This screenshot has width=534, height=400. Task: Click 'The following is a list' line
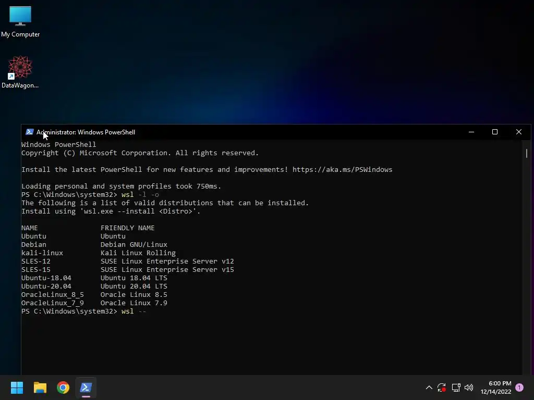pyautogui.click(x=165, y=203)
